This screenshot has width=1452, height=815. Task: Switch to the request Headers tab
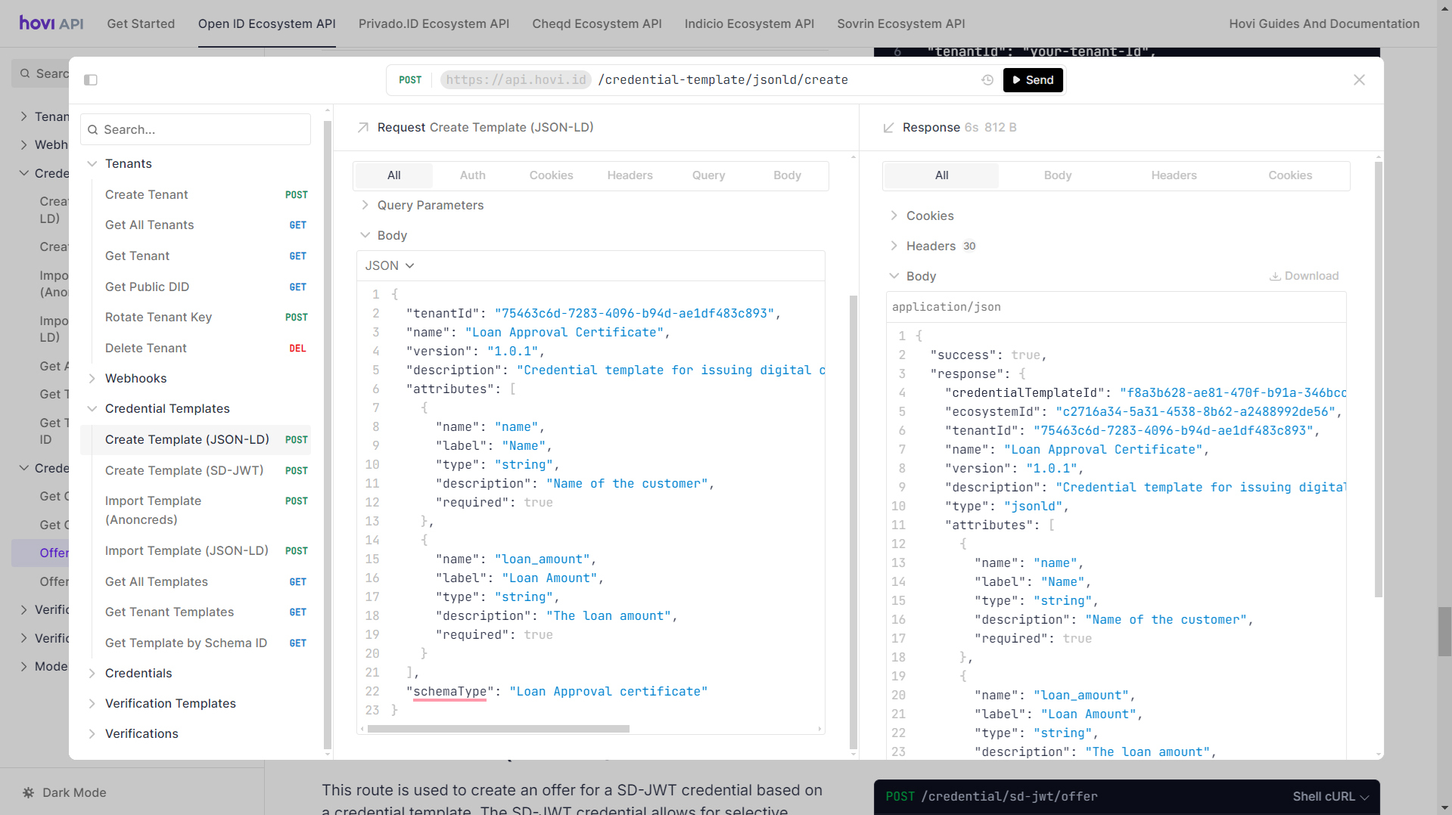pos(630,175)
